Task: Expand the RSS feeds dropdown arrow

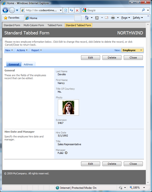Action: (x=102, y=18)
